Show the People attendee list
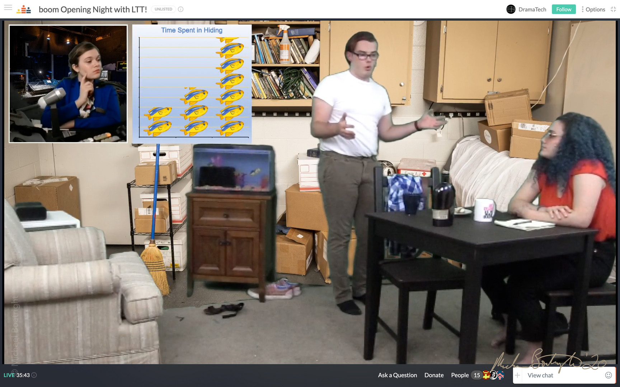 pos(460,375)
